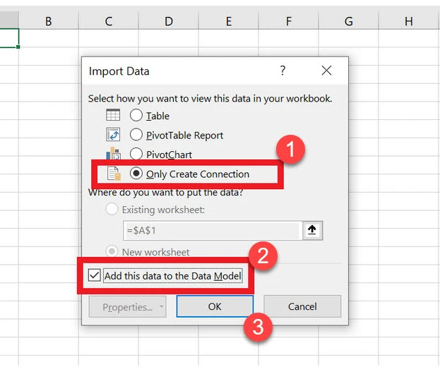This screenshot has height=367, width=440.
Task: Open the dialog help question mark
Action: (x=283, y=71)
